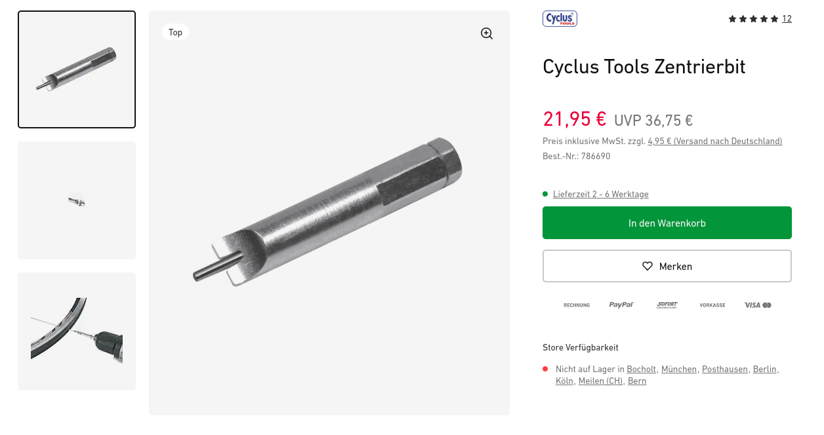Viewport: 824px width, 435px height.
Task: Click the five-star rating icons
Action: tap(753, 19)
